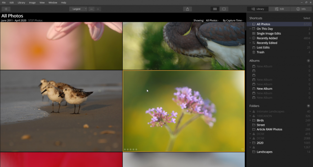Toggle favorite heart on purple flower photo

242,149
